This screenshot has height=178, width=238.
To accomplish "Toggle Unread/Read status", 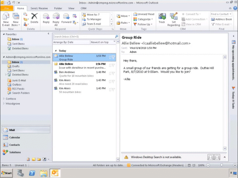I will coord(144,14).
